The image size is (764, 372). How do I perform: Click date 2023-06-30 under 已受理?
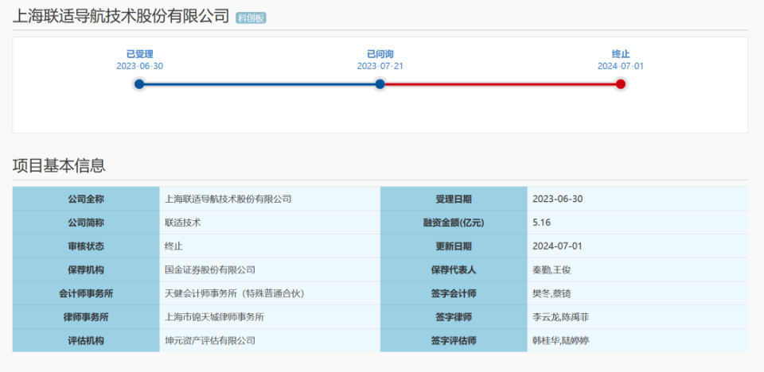click(140, 66)
